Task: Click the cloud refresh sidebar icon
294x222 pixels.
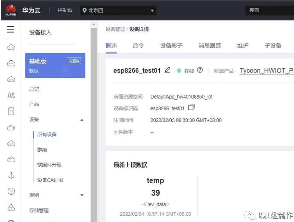Action: coord(11,160)
